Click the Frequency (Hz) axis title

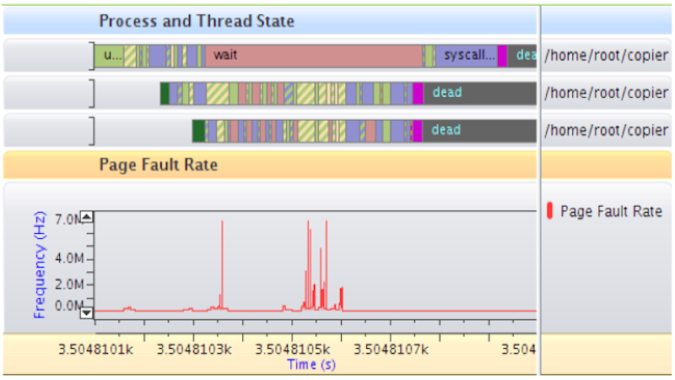(x=39, y=264)
